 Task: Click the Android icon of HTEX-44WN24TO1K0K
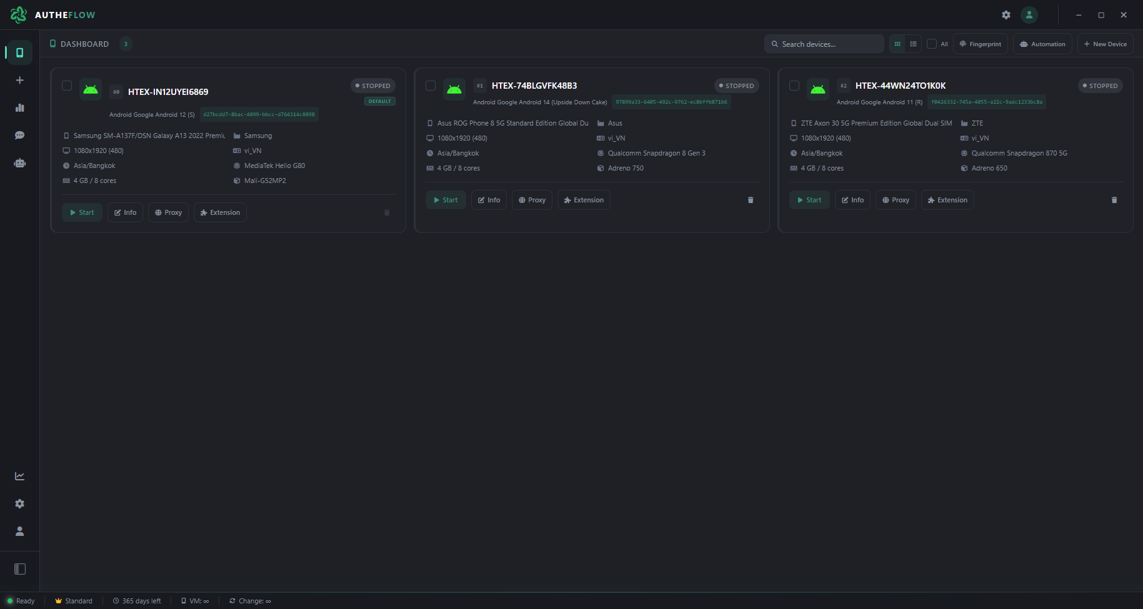[818, 90]
